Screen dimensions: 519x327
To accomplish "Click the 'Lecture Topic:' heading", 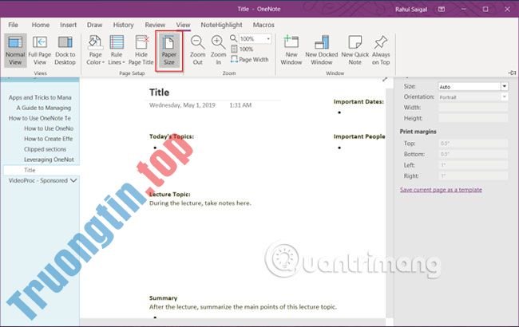I will click(x=169, y=195).
